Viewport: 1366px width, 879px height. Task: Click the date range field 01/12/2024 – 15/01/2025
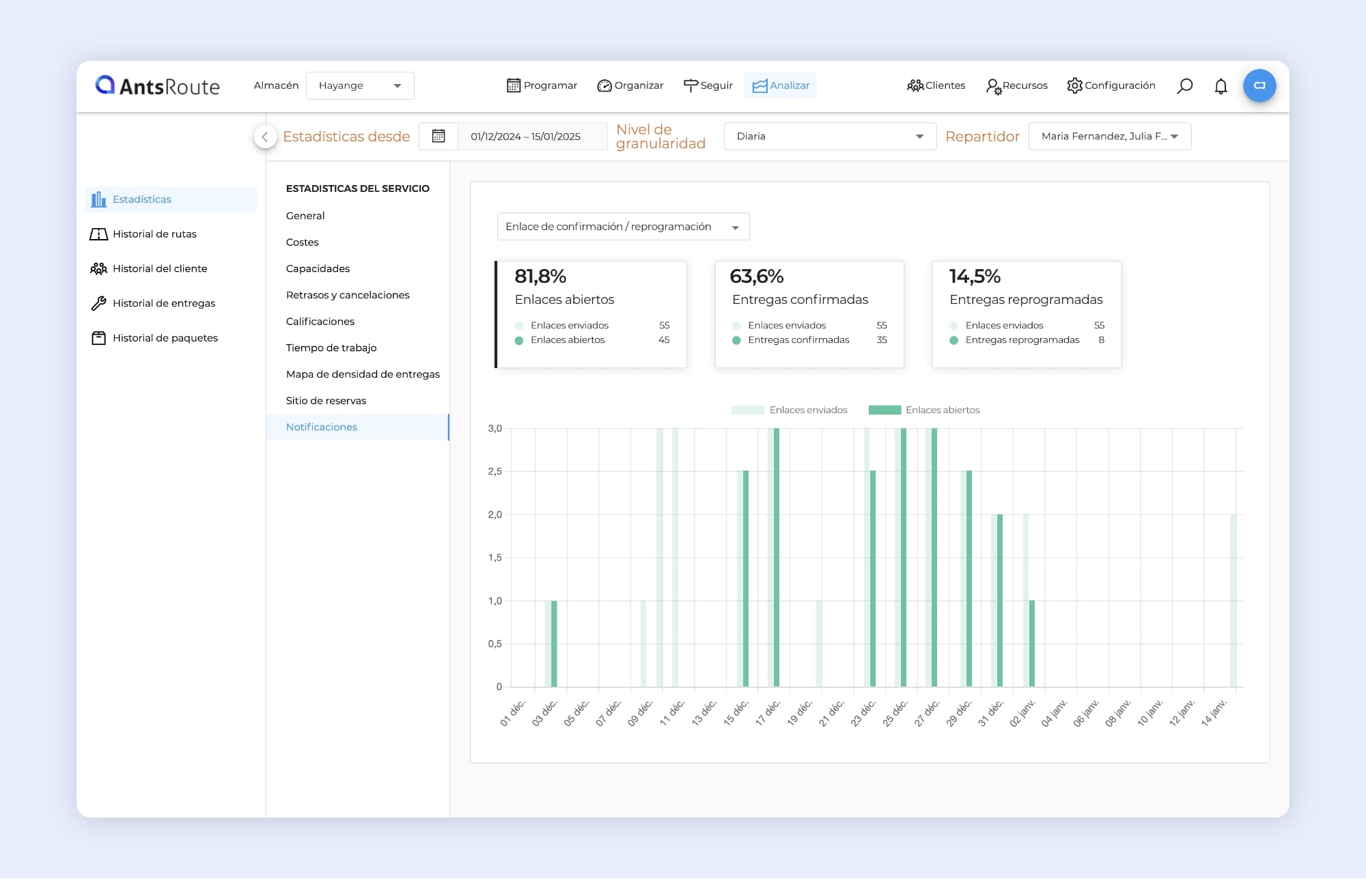[525, 136]
